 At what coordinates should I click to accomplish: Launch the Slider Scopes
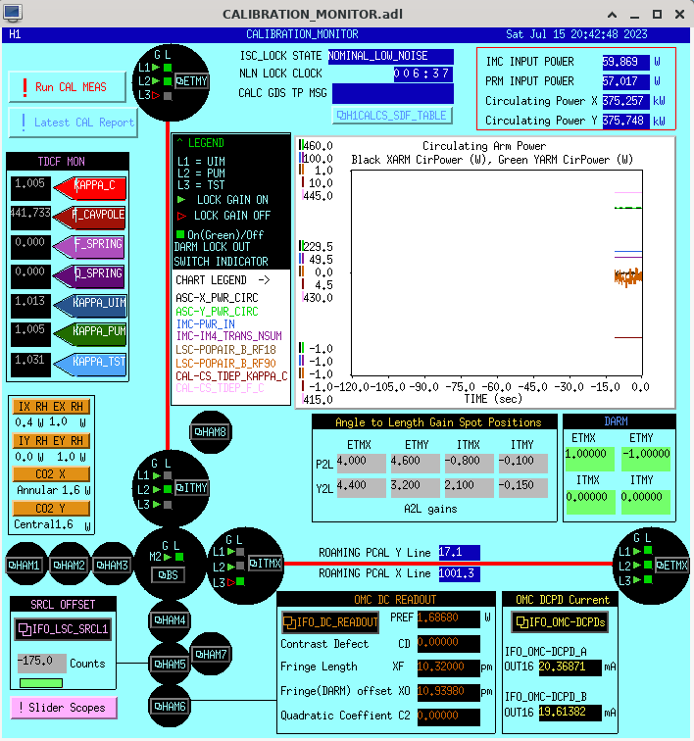point(63,707)
